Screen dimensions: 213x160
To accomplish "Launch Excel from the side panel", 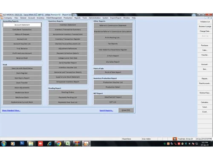I will click(205, 112).
